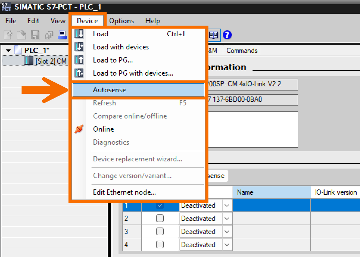Open the View menu

(58, 21)
